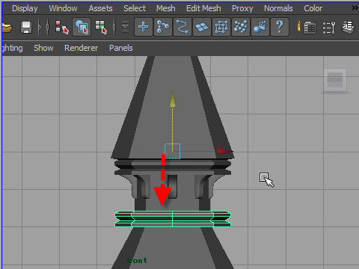Open the Mesh menu
Image resolution: width=359 pixels, height=269 pixels.
point(166,8)
